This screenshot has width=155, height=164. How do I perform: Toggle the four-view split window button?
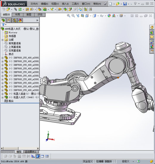[47, 156]
